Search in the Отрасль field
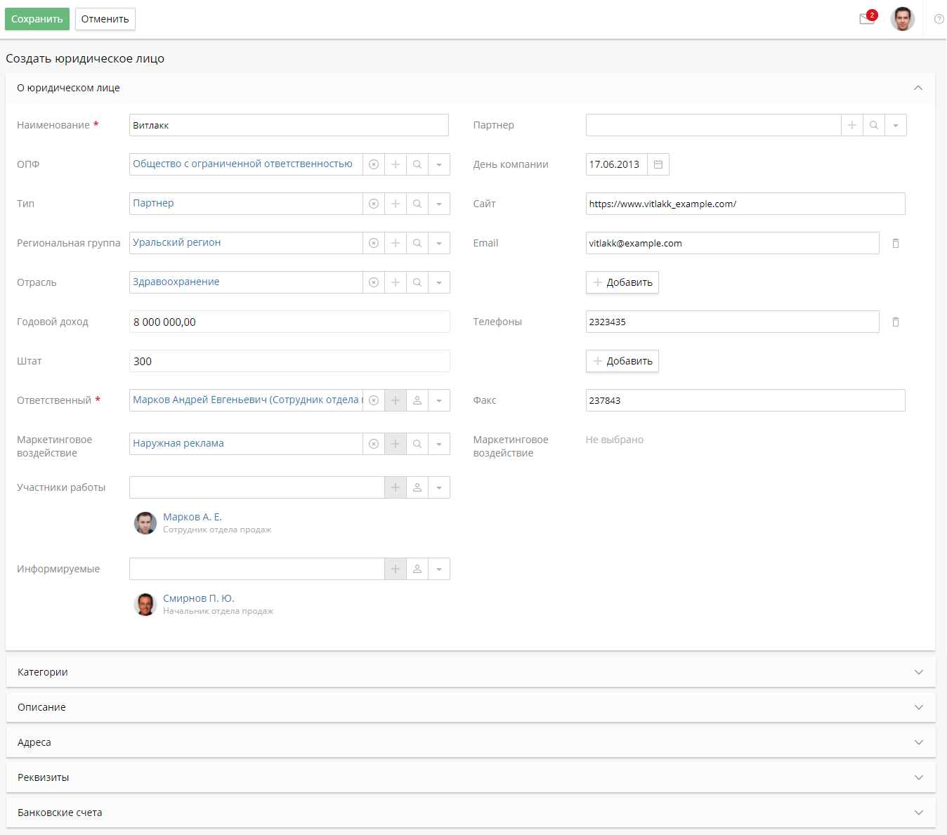Viewport: 947px width, 835px height. tap(417, 282)
